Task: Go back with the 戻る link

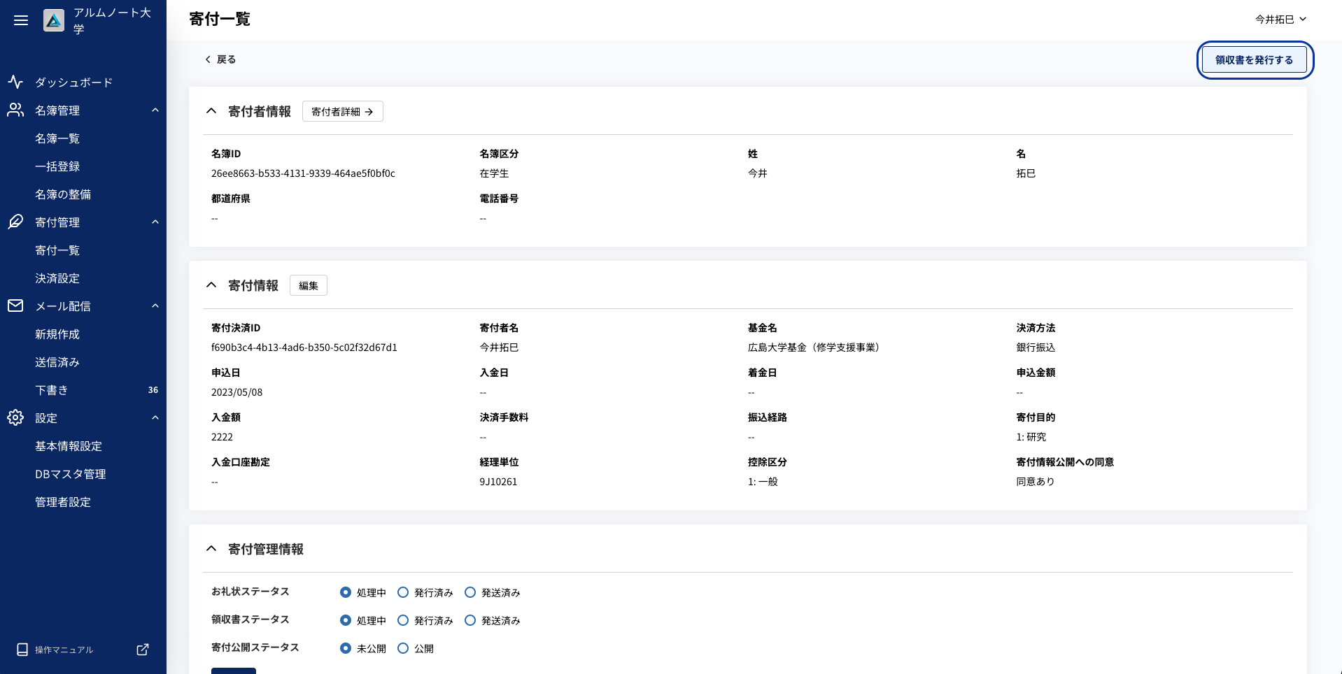Action: click(220, 59)
